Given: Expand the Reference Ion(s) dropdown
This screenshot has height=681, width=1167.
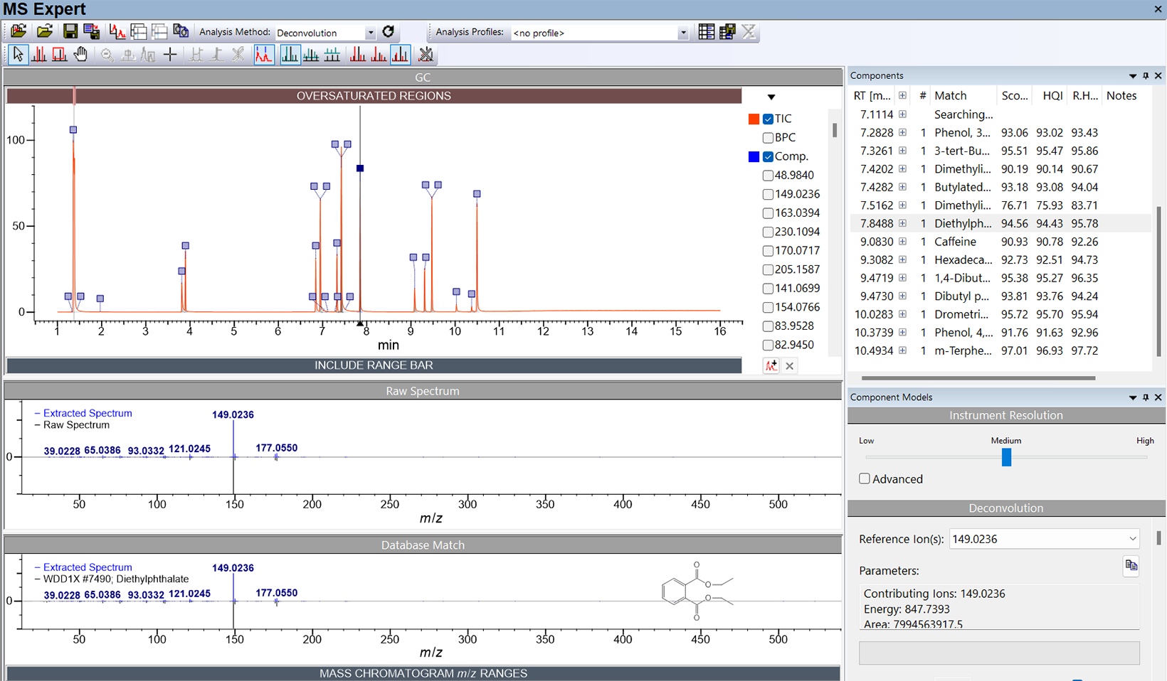Looking at the screenshot, I should [1132, 539].
